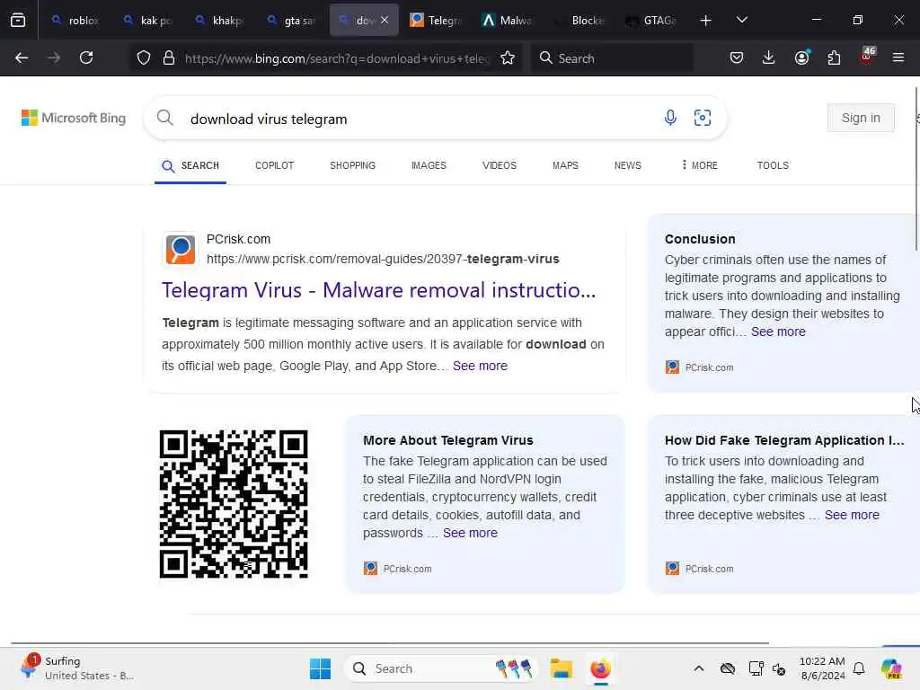920x690 pixels.
Task: Open a new browser tab
Action: tap(706, 21)
